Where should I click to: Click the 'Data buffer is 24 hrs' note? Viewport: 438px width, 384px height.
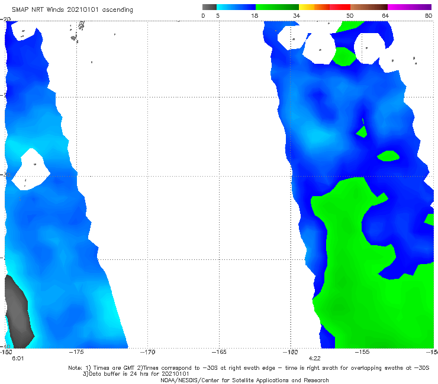(136, 374)
